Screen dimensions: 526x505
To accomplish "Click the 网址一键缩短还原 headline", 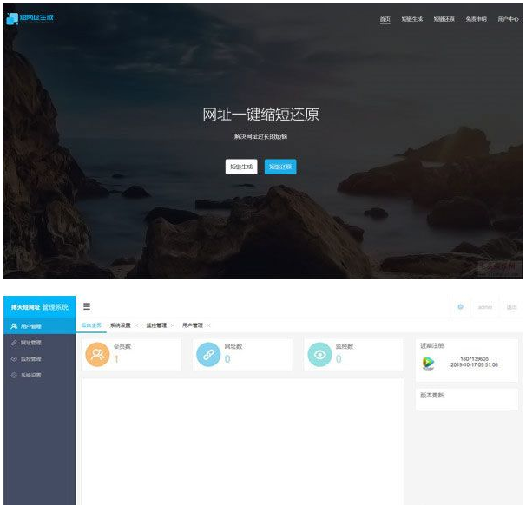I will 260,115.
